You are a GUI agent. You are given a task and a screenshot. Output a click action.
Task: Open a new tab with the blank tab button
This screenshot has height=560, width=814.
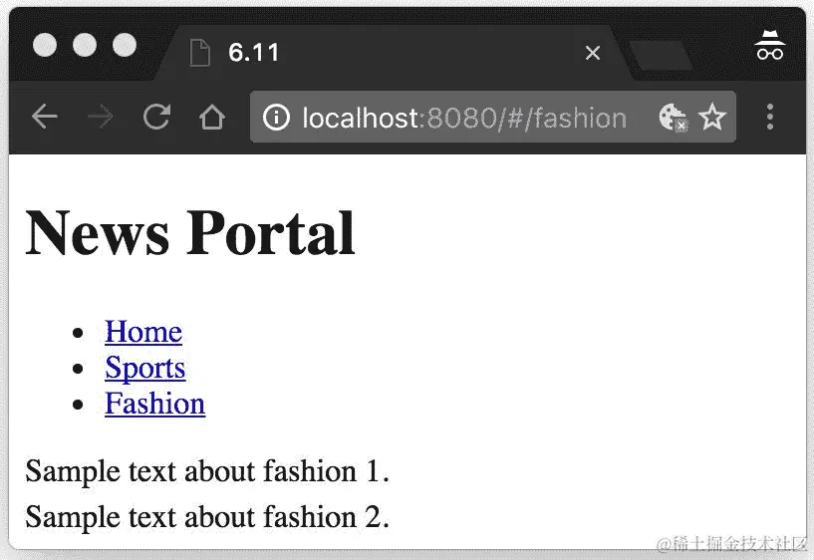(661, 55)
